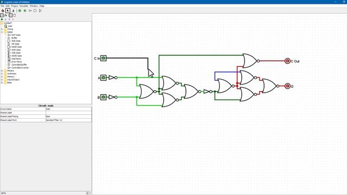Open the Project menu
This screenshot has height=195, width=347.
tap(15, 6)
